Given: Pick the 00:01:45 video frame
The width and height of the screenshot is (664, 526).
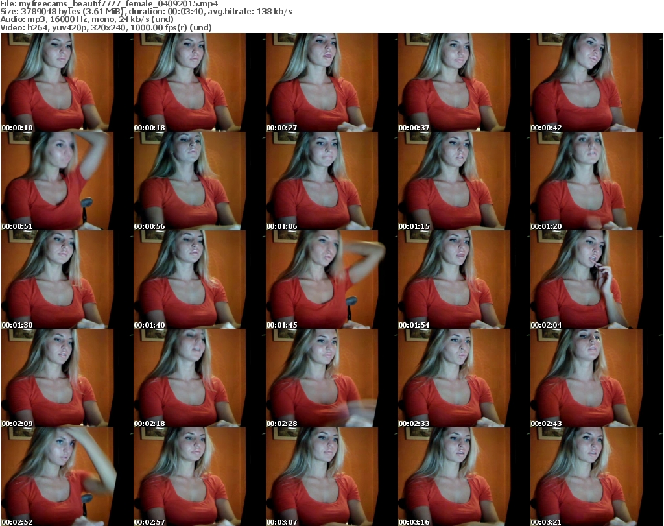Looking at the screenshot, I should [x=331, y=280].
